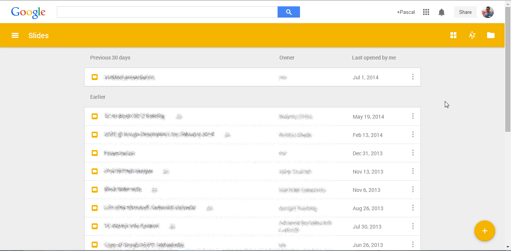The image size is (511, 251).
Task: Expand options menu for Aug 26, 2013 file
Action: click(413, 208)
